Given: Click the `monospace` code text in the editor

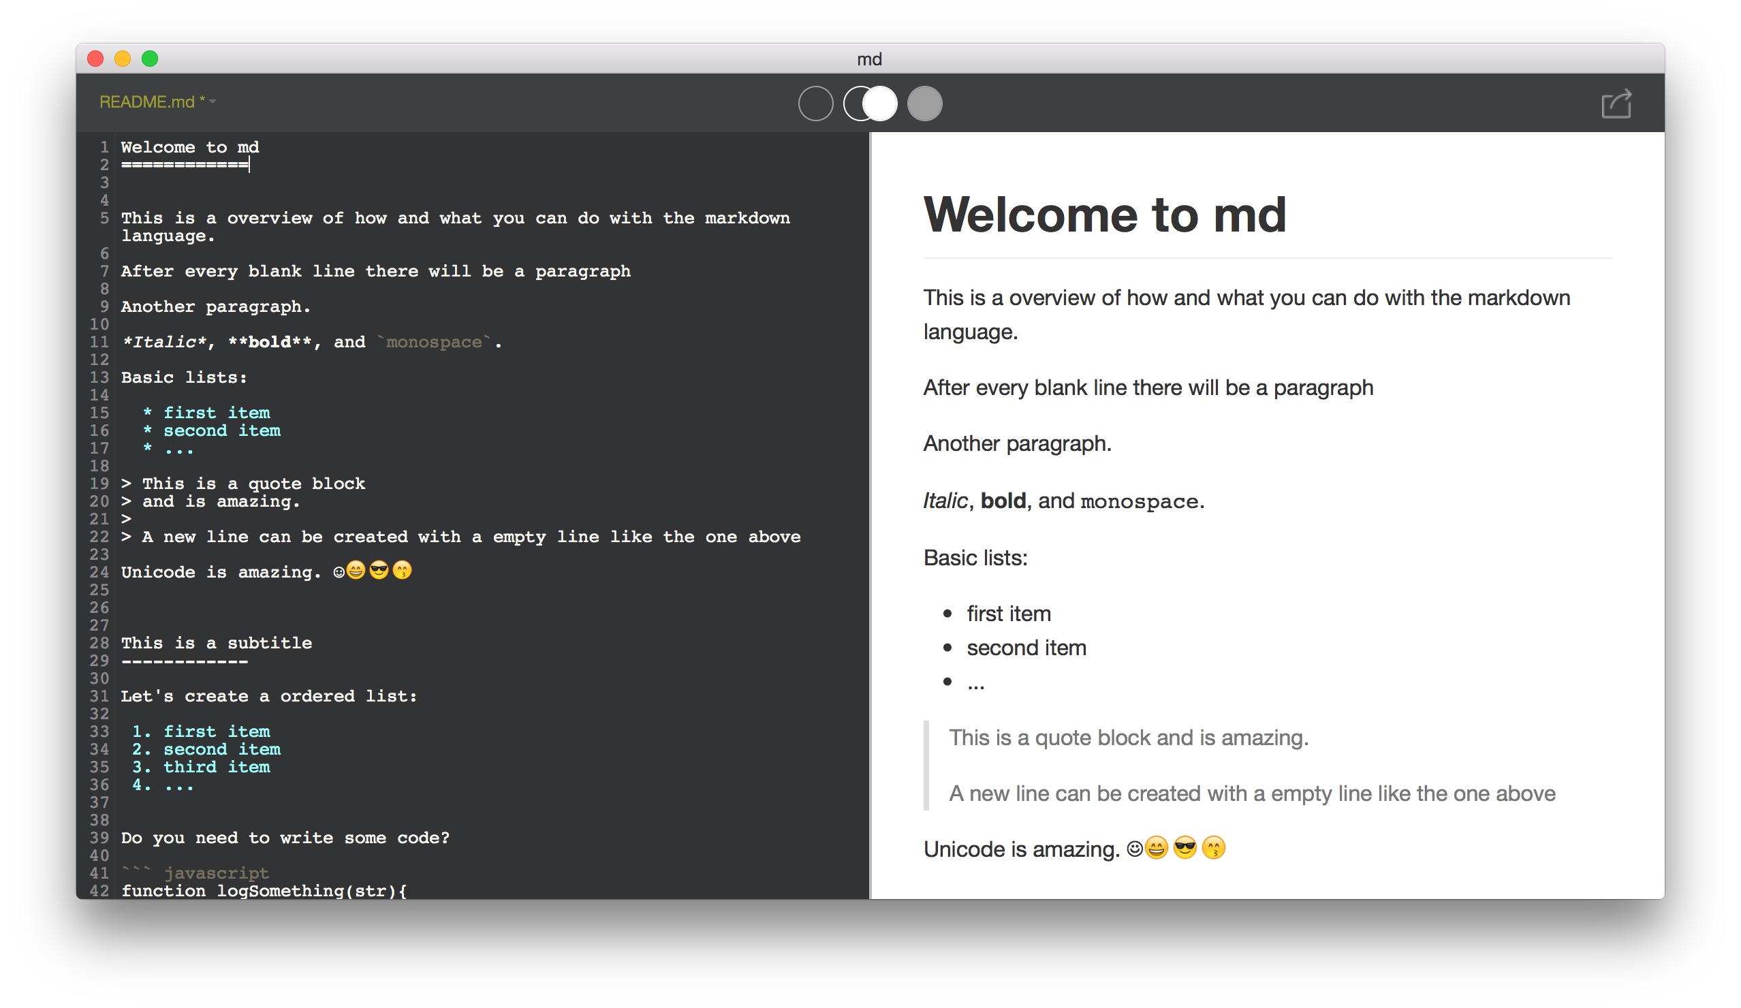Looking at the screenshot, I should tap(434, 342).
